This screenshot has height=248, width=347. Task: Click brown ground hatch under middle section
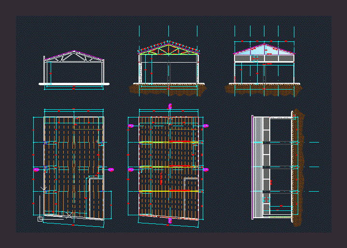[168, 90]
